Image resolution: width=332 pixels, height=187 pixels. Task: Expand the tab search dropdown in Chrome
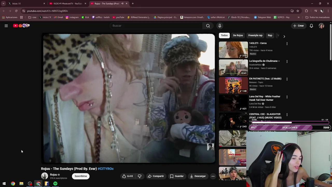3,3
